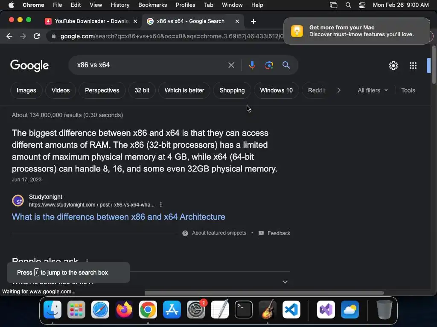The width and height of the screenshot is (437, 327).
Task: Open three-dot menu beside Studytonight result
Action: pos(161,205)
